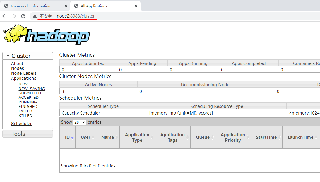
Task: Sort table by User column
Action: click(x=85, y=137)
